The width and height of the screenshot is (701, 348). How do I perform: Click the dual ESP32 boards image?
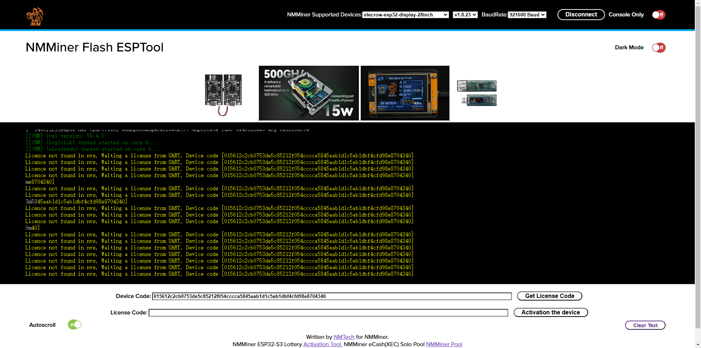pyautogui.click(x=223, y=95)
